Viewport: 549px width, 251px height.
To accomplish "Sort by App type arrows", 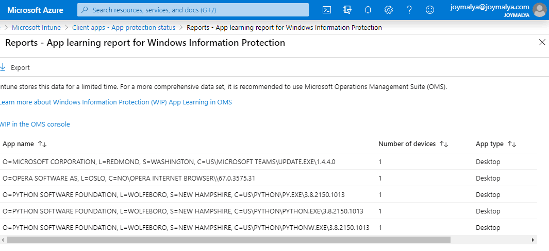I will [x=512, y=144].
